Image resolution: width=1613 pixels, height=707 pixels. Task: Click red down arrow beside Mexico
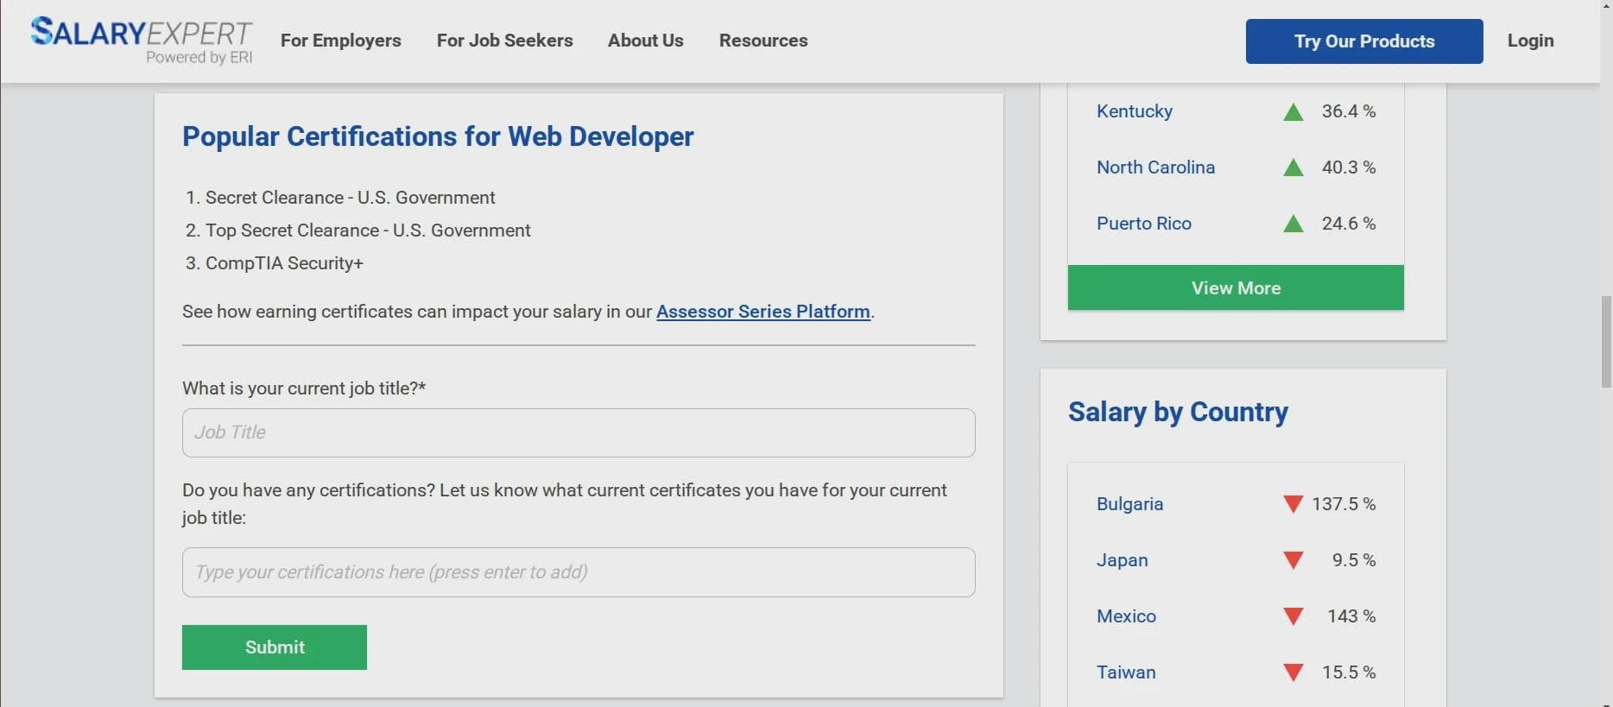pyautogui.click(x=1293, y=616)
